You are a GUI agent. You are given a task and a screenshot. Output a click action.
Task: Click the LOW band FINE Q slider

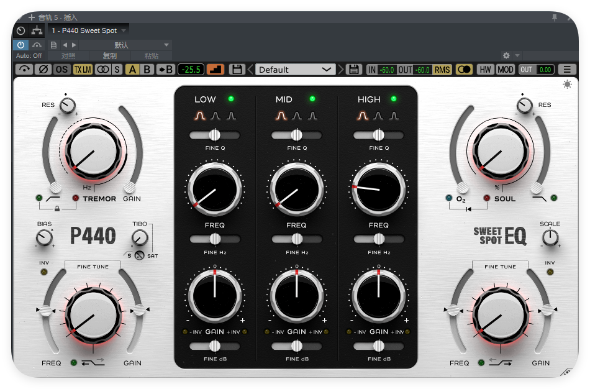point(214,135)
